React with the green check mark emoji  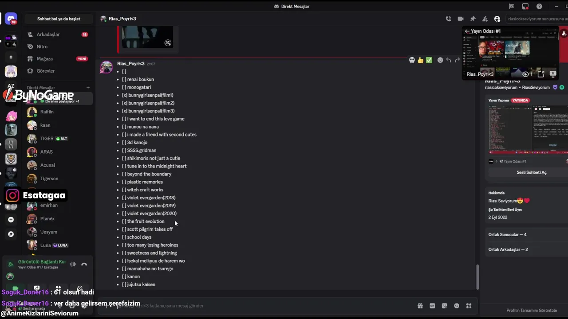429,60
